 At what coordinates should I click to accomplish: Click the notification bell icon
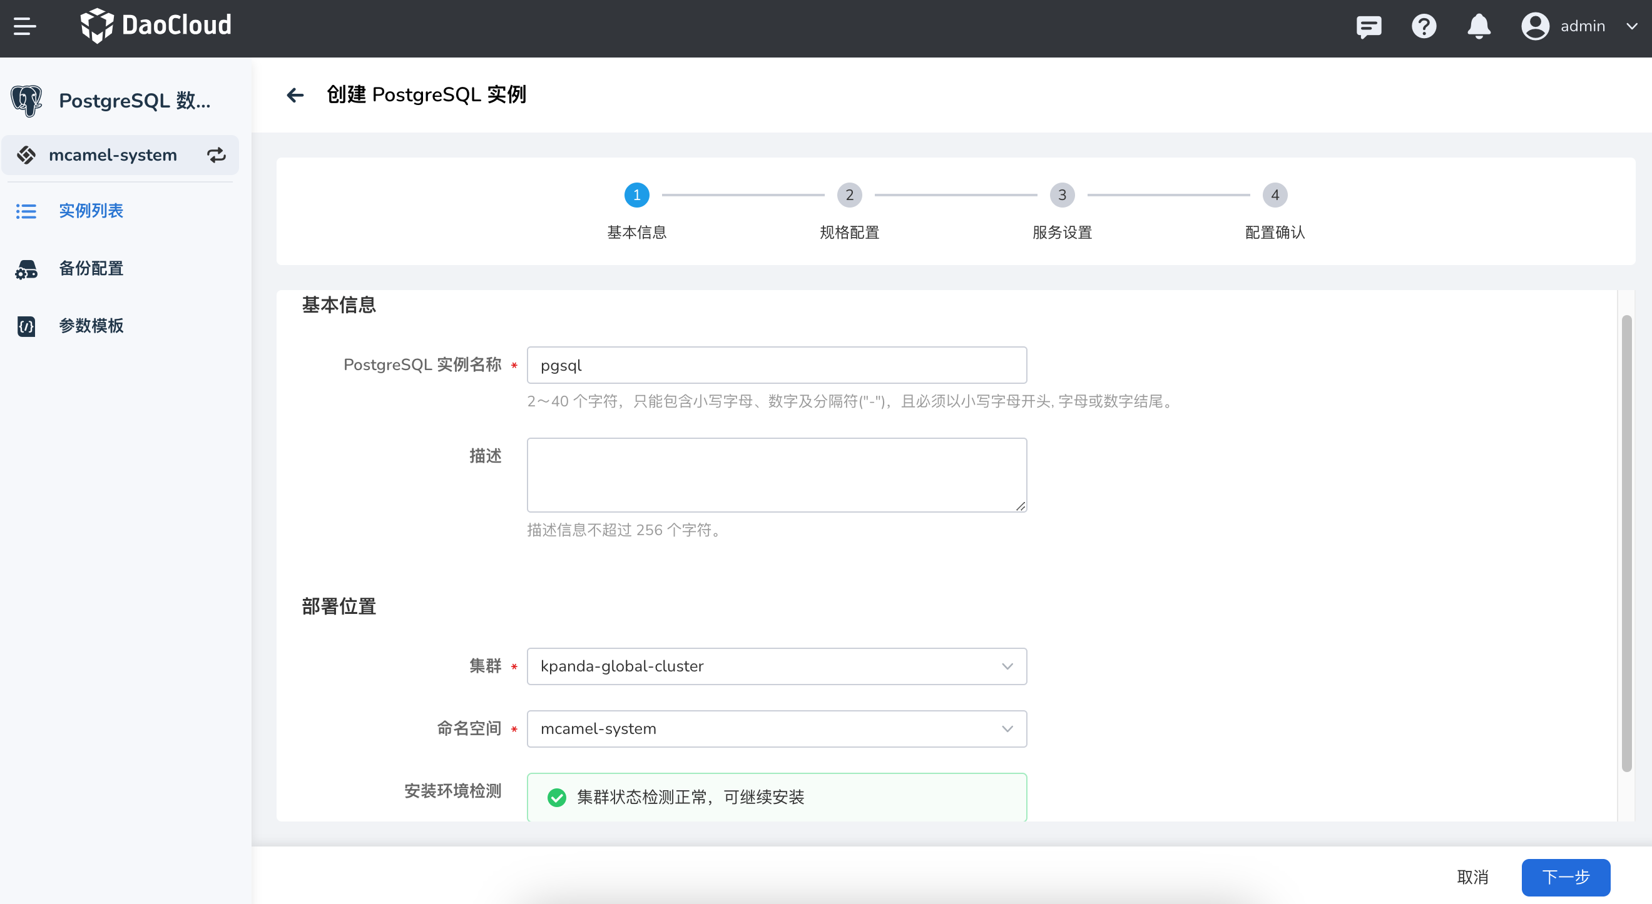tap(1478, 26)
